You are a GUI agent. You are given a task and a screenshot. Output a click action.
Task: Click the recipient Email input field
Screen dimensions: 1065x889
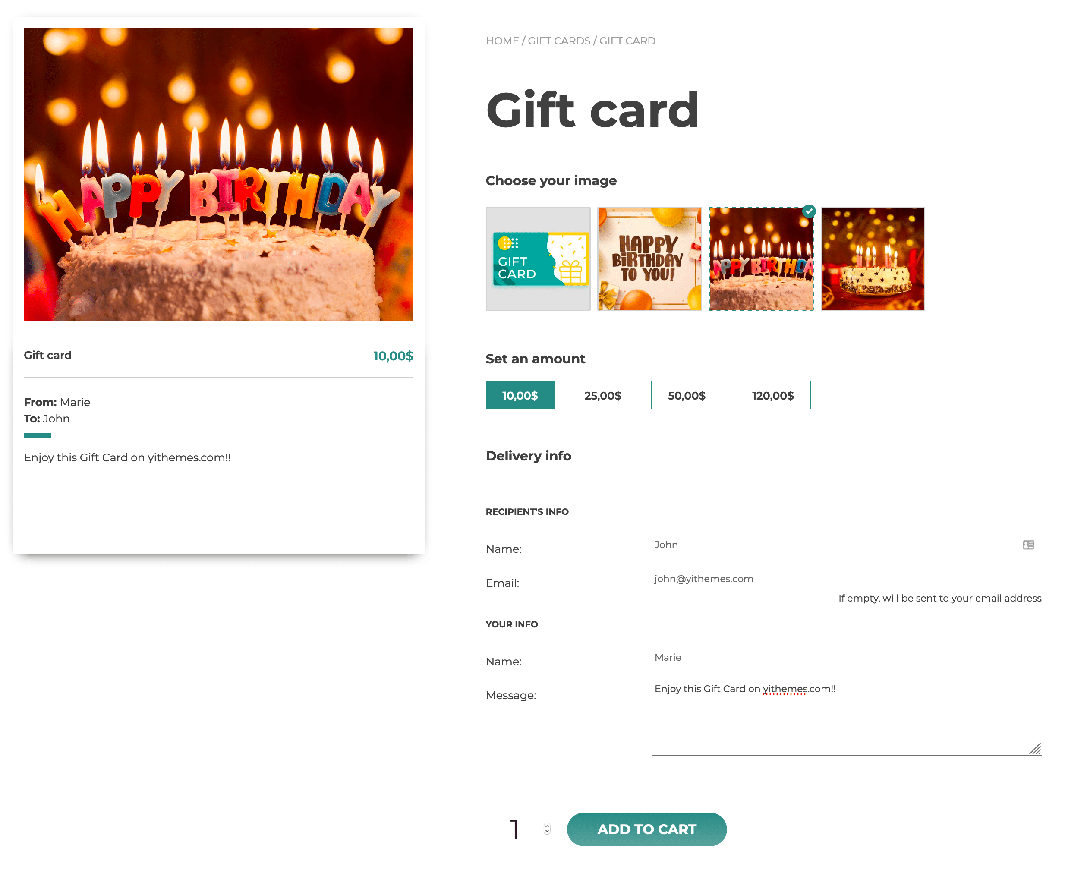847,579
